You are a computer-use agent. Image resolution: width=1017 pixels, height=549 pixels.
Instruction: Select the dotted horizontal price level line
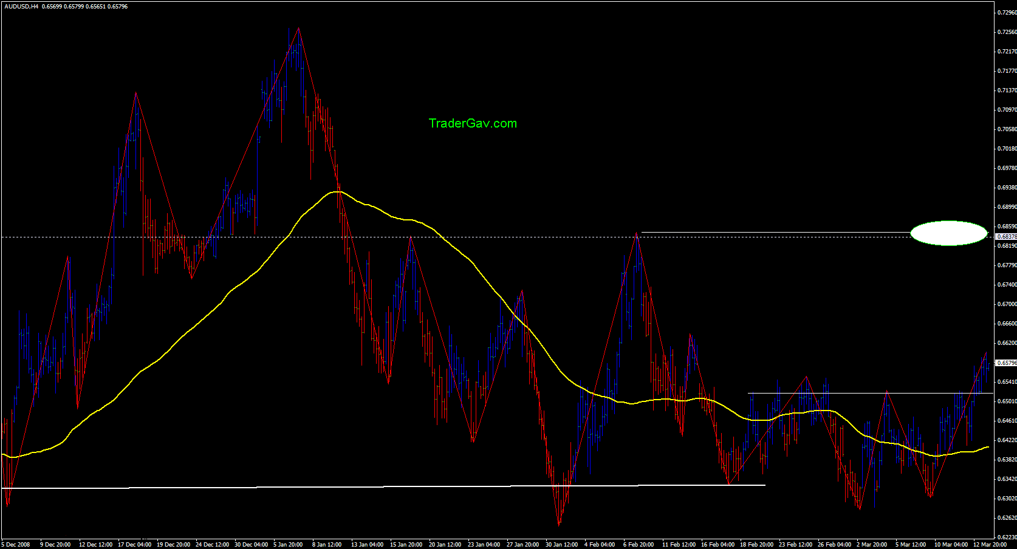coord(486,237)
